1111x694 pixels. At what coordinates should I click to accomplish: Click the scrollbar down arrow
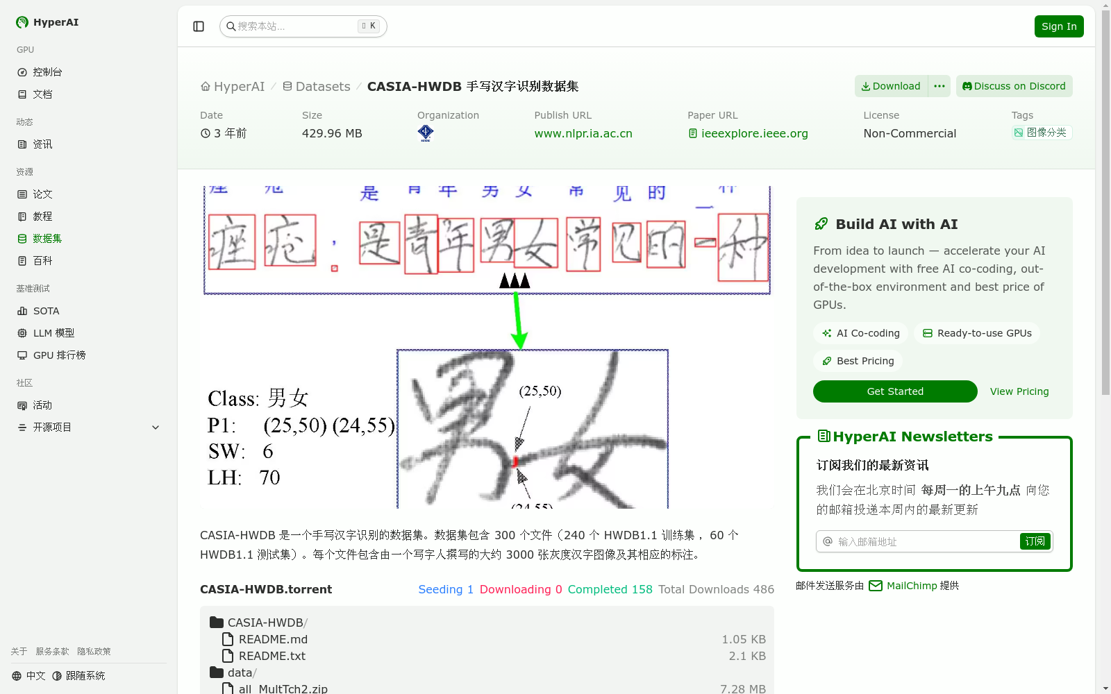click(x=1105, y=688)
